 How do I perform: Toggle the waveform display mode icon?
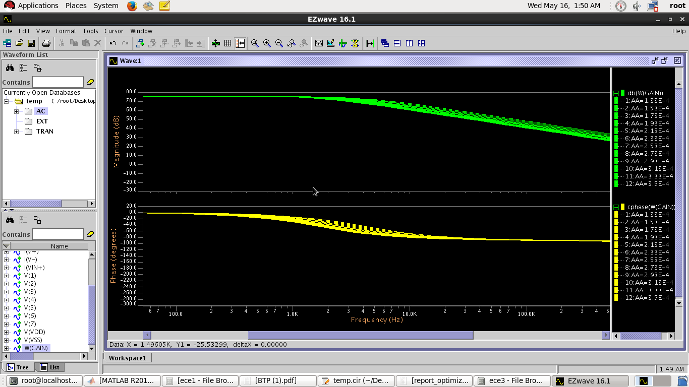coord(216,43)
